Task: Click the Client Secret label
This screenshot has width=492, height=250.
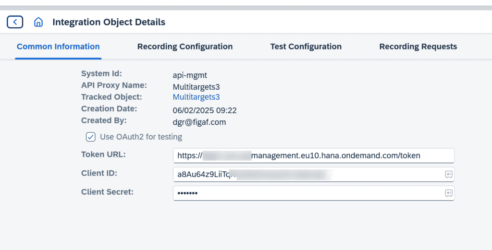Action: click(x=107, y=192)
